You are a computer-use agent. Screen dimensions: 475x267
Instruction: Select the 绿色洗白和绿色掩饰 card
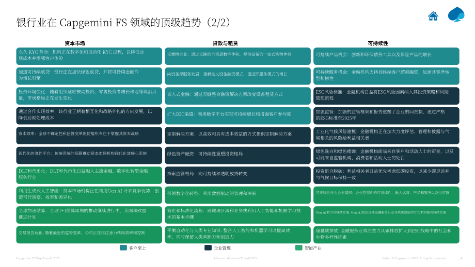point(386,156)
